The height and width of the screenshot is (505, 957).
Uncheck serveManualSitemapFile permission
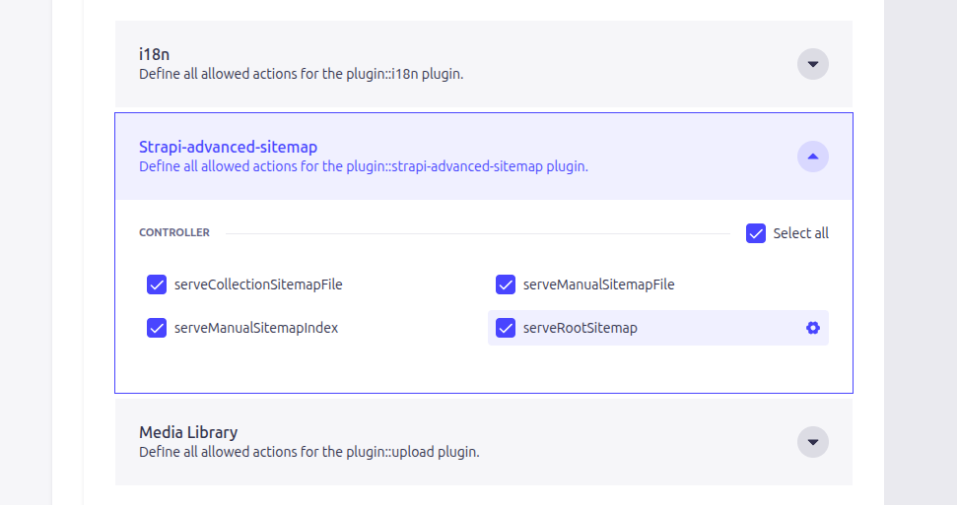[x=506, y=284]
